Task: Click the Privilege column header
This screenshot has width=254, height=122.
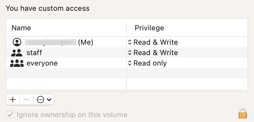Action: tap(149, 28)
